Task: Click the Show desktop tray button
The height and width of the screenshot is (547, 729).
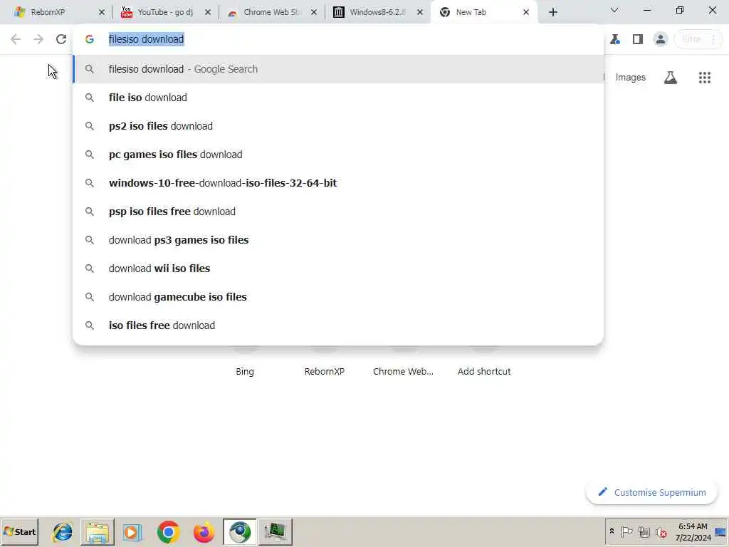Action: 721,531
